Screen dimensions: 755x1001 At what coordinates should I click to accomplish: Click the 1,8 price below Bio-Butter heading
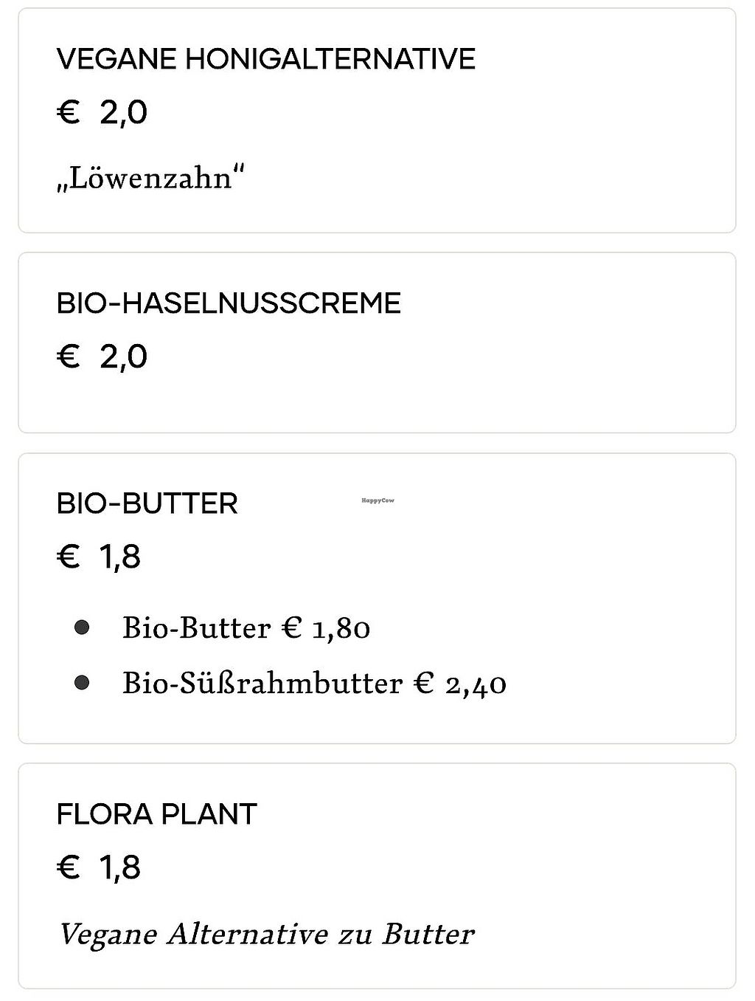click(119, 557)
